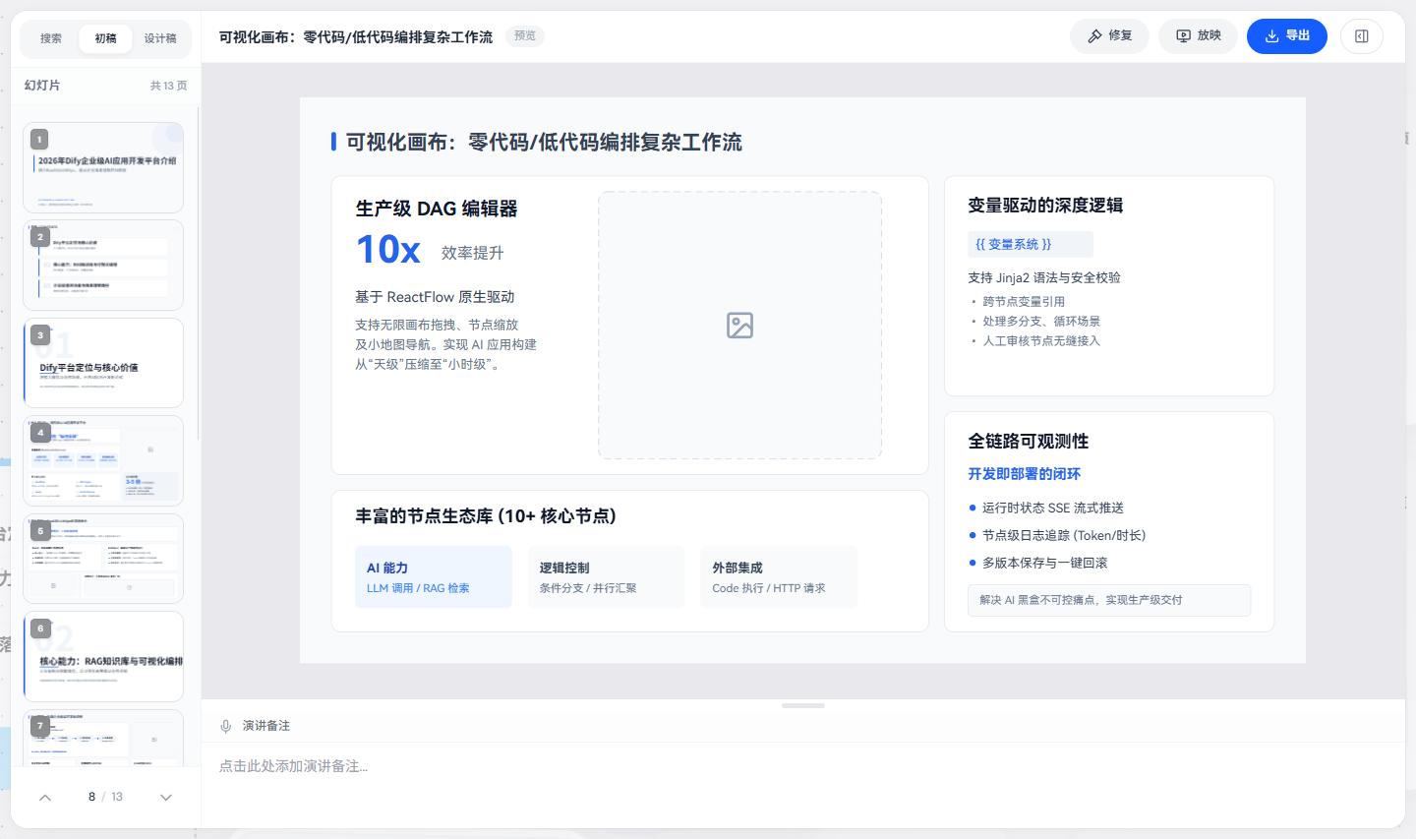Click the image placeholder icon in slide

[x=739, y=326]
